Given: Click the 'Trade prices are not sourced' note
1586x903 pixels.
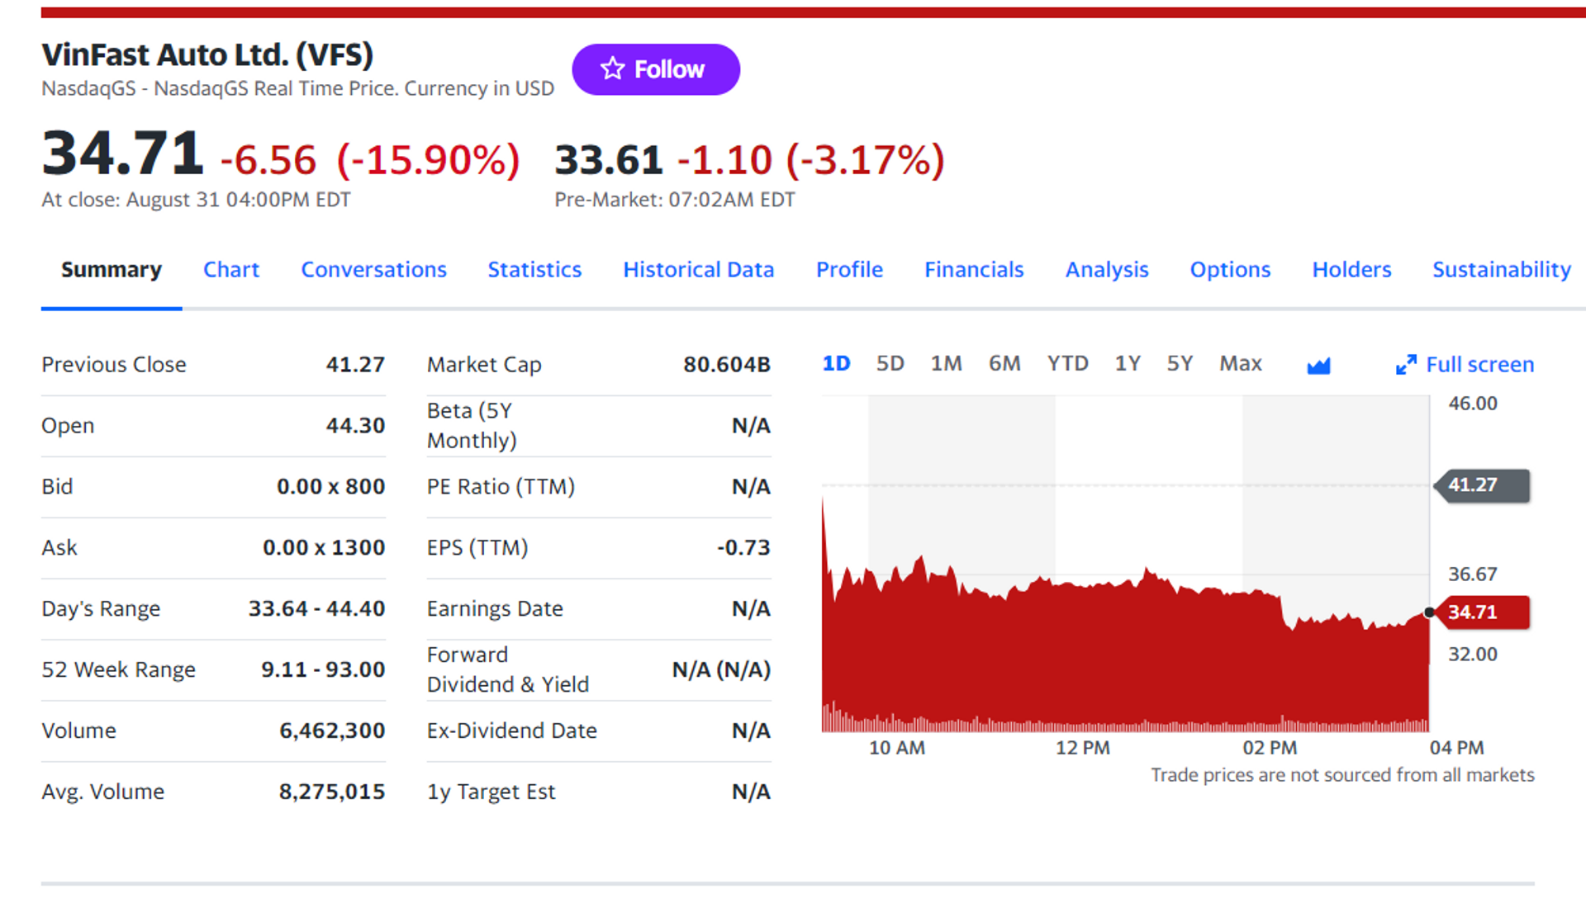Looking at the screenshot, I should point(1342,775).
